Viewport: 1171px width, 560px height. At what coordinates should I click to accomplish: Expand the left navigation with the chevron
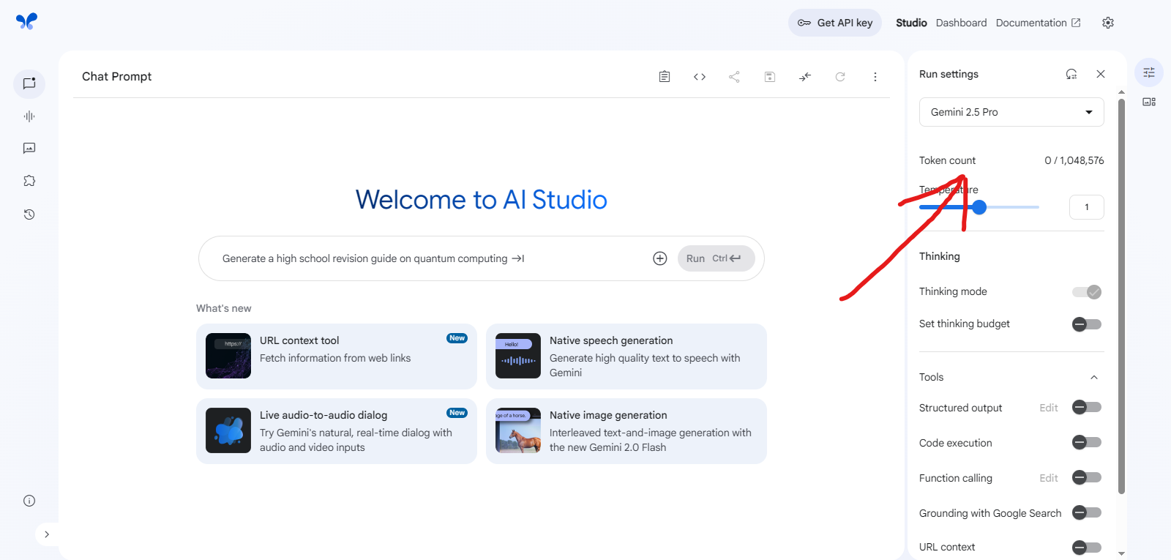(47, 534)
